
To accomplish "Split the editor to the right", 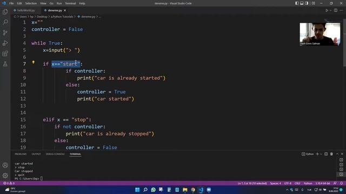I will tap(335, 10).
